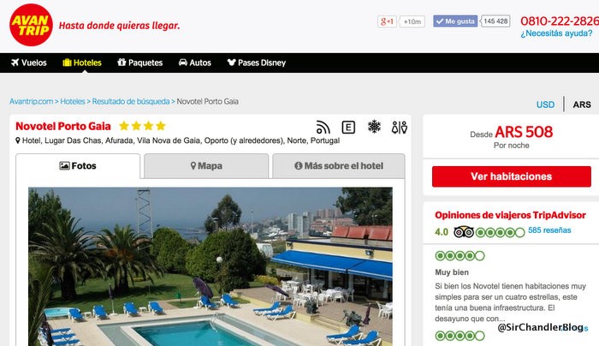Click the ¿Necesitás ayuda? link

tap(556, 33)
